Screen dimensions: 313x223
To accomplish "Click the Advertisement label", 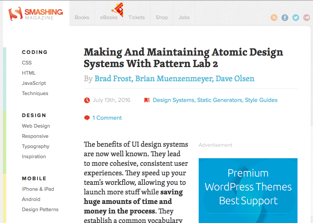I will pos(215,145).
